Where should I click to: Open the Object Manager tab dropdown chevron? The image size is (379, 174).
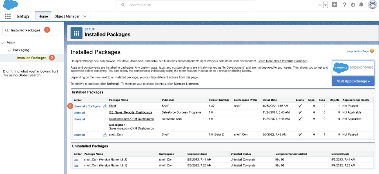tap(85, 16)
